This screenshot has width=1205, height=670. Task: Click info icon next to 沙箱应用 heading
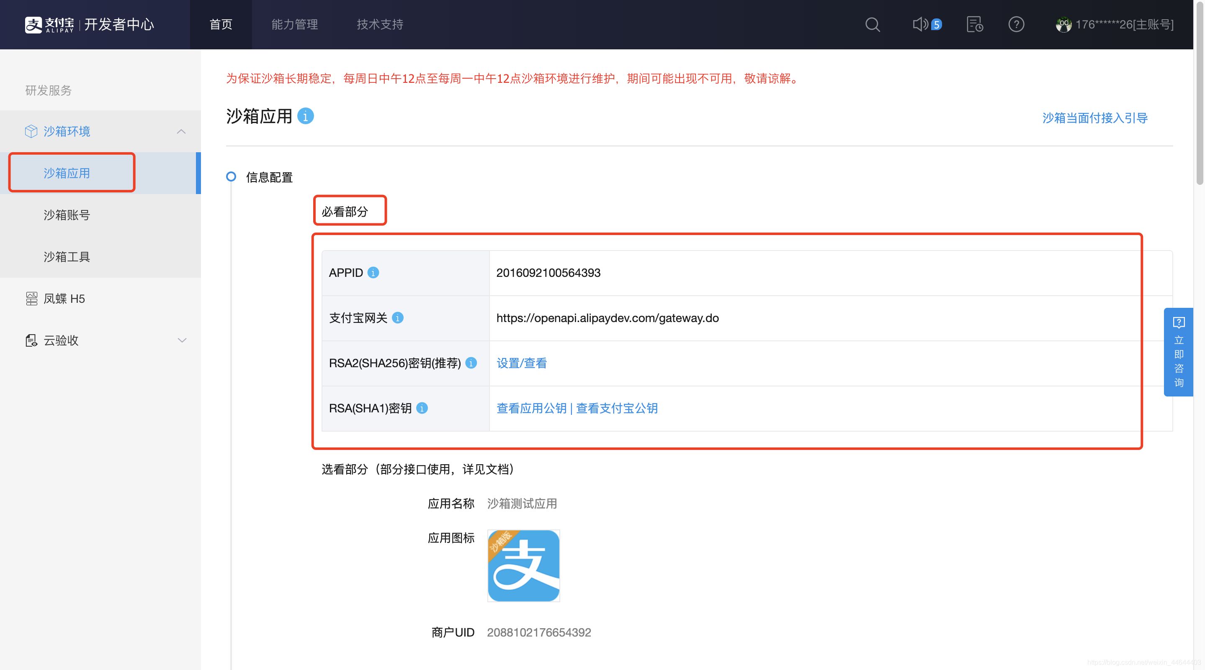(x=306, y=116)
